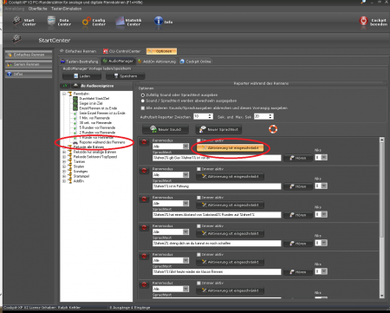Click the traffic-light icon beside Sieger ist im Ziel

(x=75, y=103)
